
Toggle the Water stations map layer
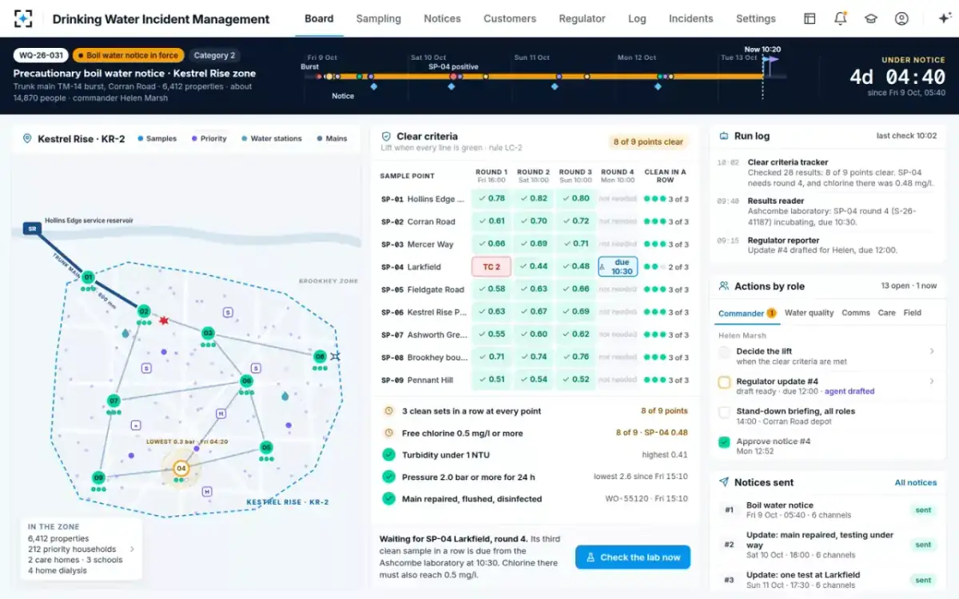click(272, 139)
